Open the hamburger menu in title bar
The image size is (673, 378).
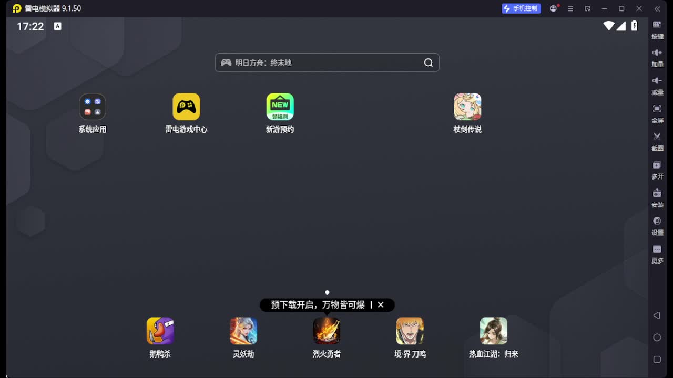[570, 8]
